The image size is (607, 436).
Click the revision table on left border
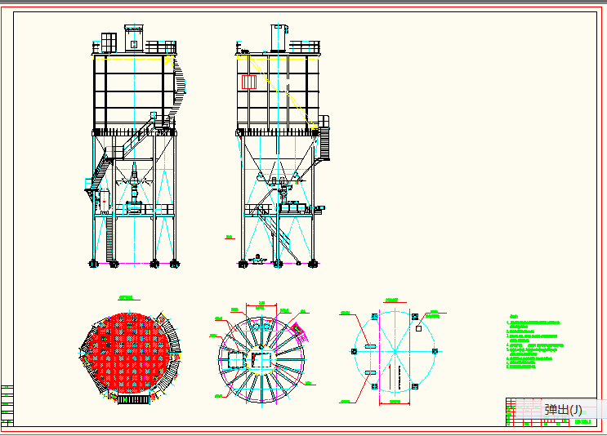8,405
